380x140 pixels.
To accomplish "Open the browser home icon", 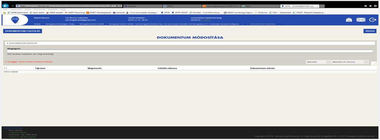I will [366, 6].
